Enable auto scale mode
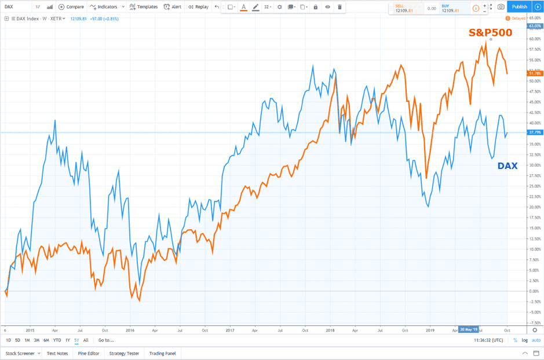 (x=536, y=340)
